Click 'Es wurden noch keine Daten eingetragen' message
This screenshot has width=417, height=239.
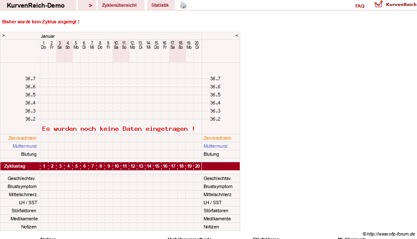(118, 129)
